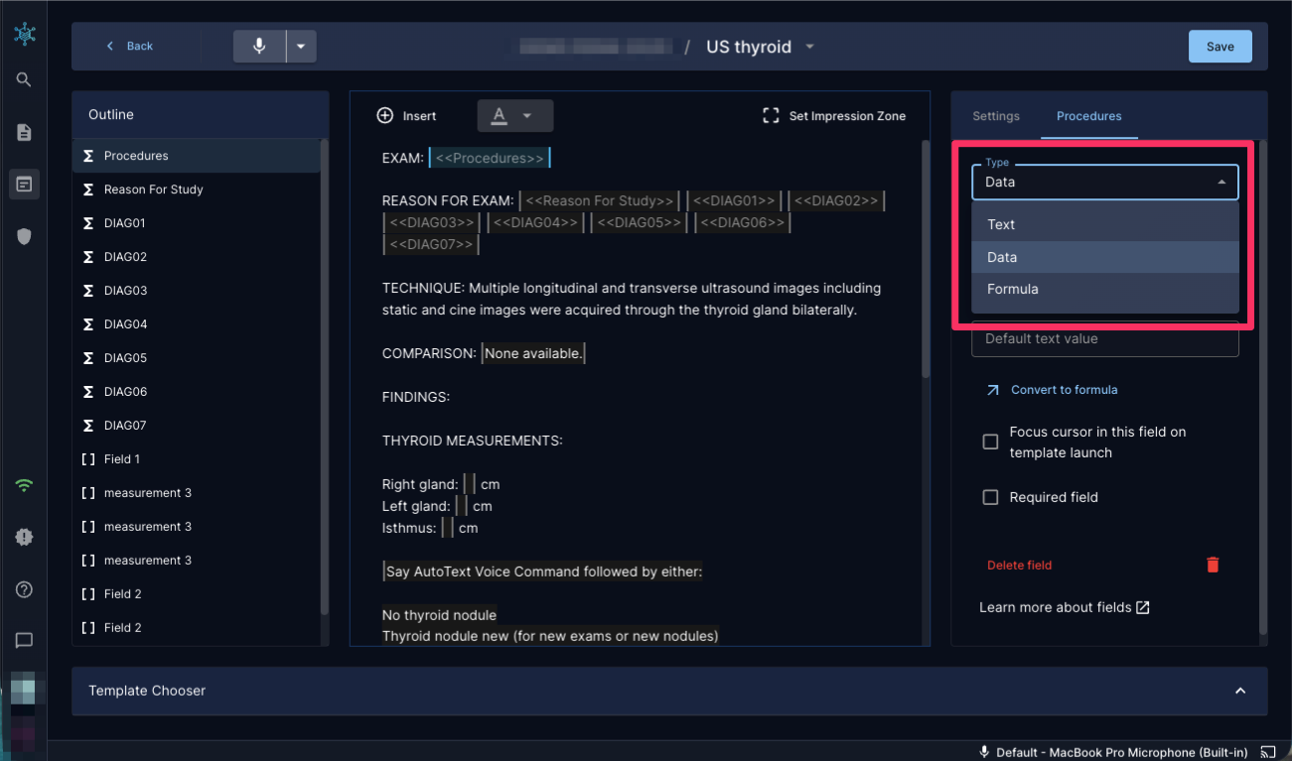Expand the Template Chooser panel
Screen dimensions: 1292x761
(x=1239, y=691)
